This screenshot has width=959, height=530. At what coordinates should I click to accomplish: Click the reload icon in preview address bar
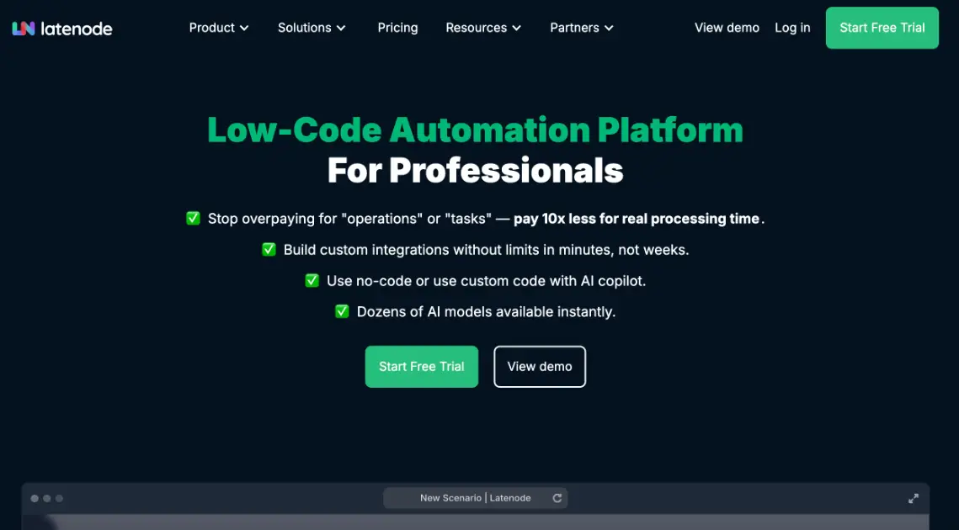557,498
